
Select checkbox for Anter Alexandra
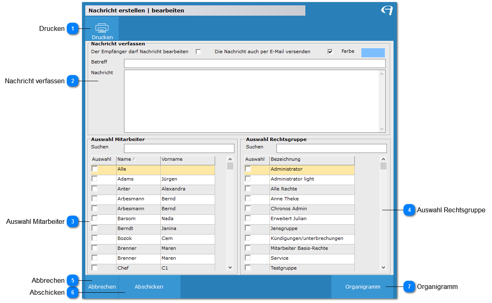point(94,189)
